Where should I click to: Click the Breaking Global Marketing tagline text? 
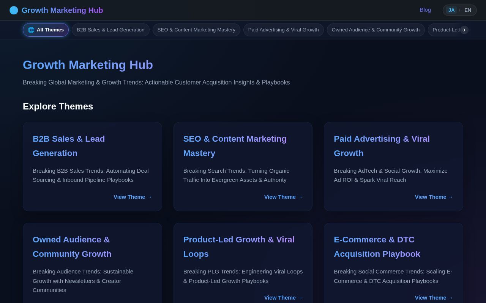tap(156, 83)
